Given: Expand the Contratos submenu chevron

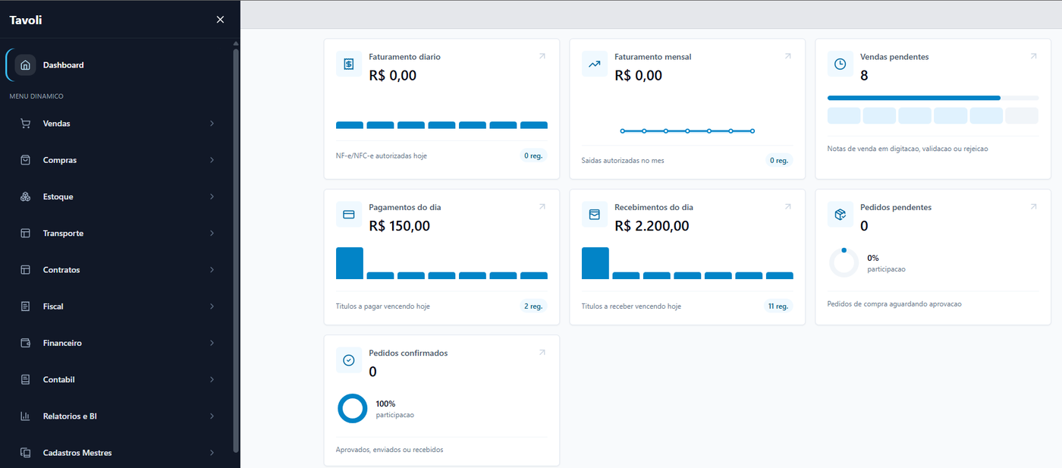Looking at the screenshot, I should point(212,270).
